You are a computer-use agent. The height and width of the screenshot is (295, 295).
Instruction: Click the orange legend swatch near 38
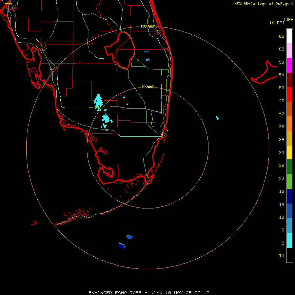point(289,124)
